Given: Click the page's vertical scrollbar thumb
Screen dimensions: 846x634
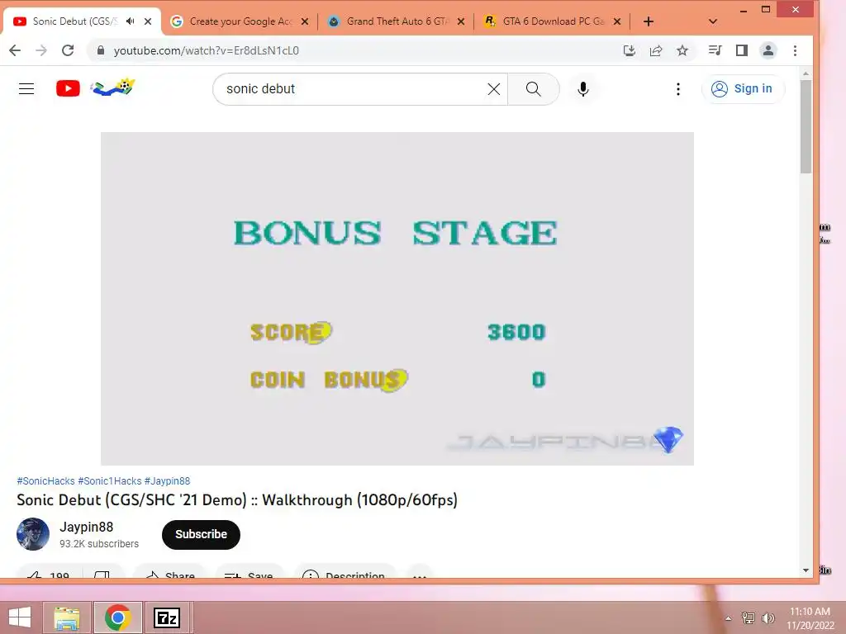Looking at the screenshot, I should click(806, 126).
